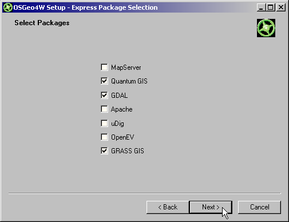The height and width of the screenshot is (222, 289).
Task: Enable the MapServer package checkbox
Action: (104, 68)
